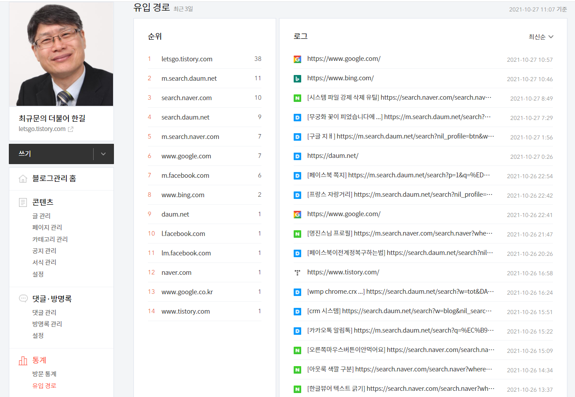
Task: Select rank 10 l.facebook.com row
Action: [x=204, y=234]
